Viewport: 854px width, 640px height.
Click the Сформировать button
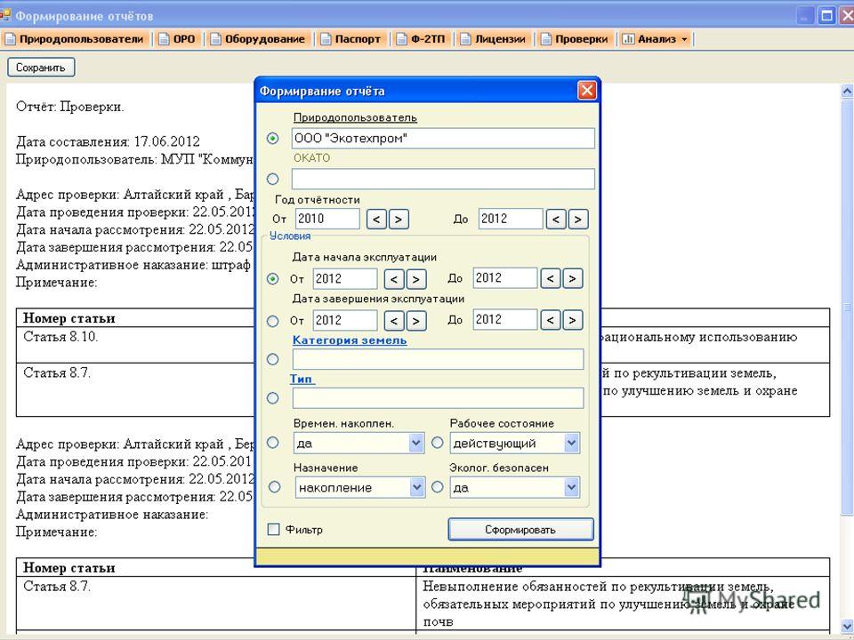pyautogui.click(x=520, y=530)
